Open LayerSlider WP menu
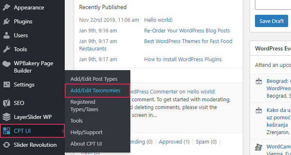The width and height of the screenshot is (291, 155). pyautogui.click(x=32, y=117)
